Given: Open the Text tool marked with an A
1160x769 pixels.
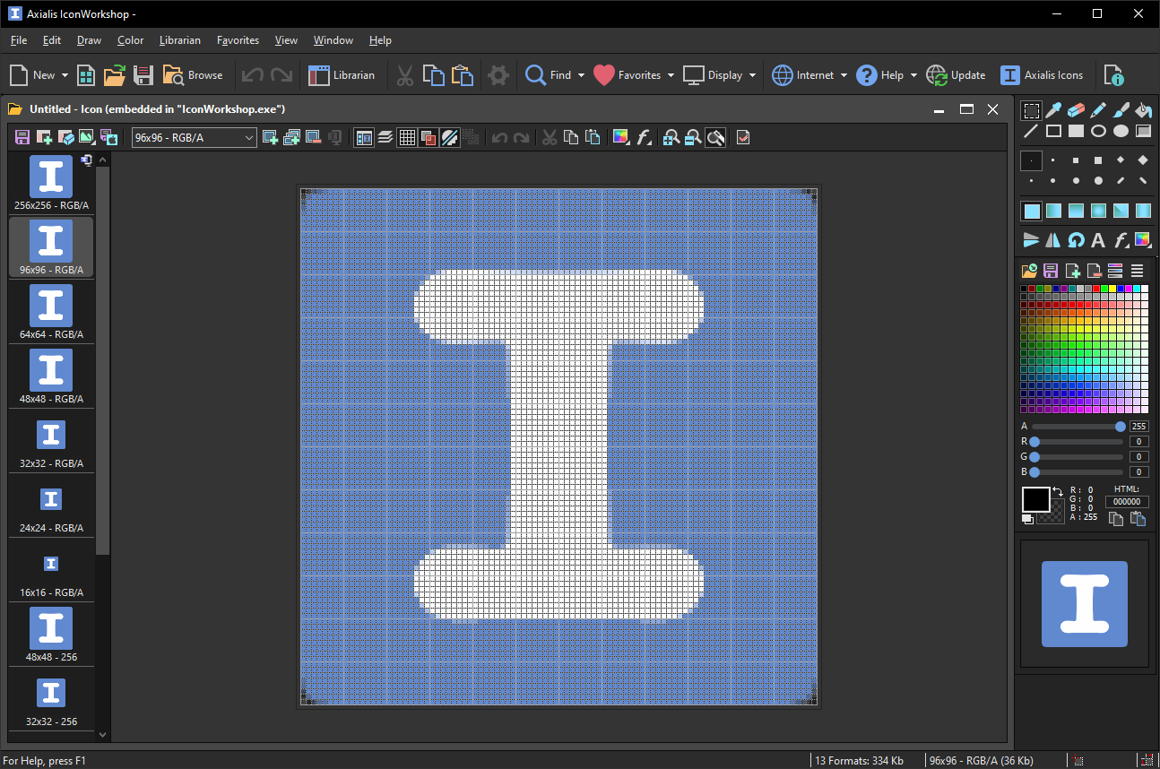Looking at the screenshot, I should (1098, 240).
